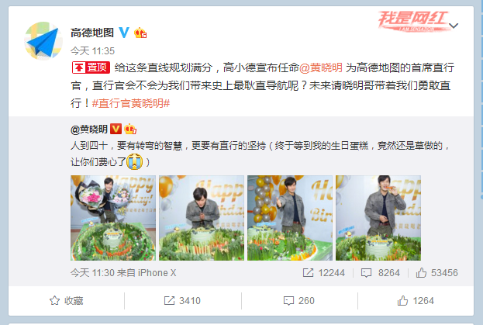Open the 我是网红 banner logo
The image size is (483, 325).
pos(414,21)
